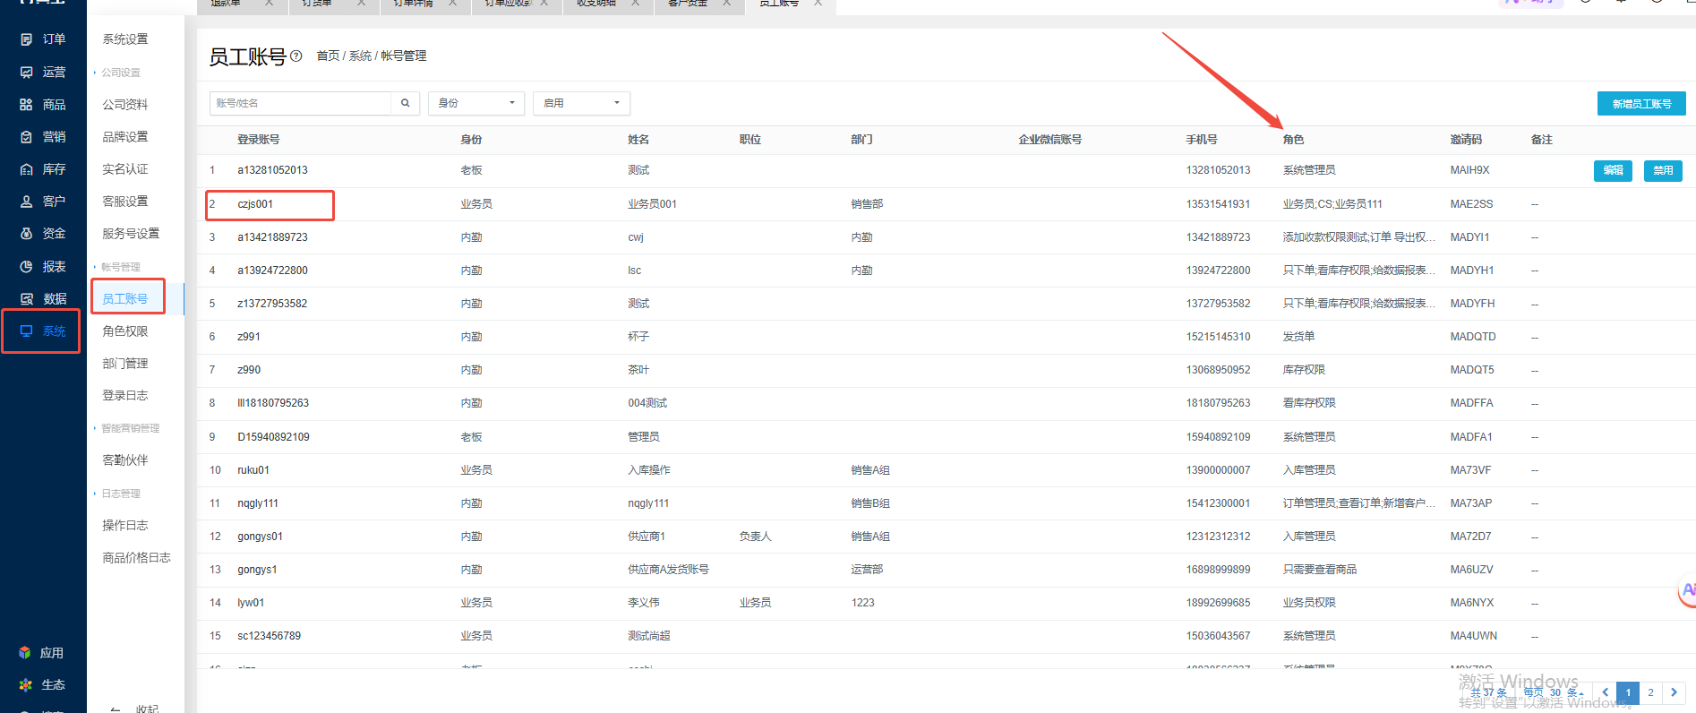Open the 数据 module icon in sidebar
This screenshot has height=713, width=1696.
pos(26,299)
